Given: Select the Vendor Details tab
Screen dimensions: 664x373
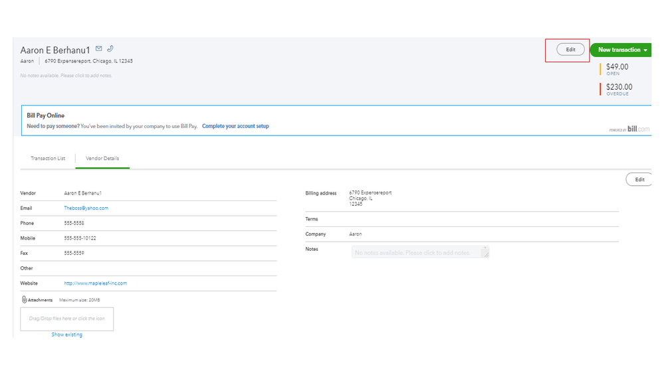Looking at the screenshot, I should [102, 159].
